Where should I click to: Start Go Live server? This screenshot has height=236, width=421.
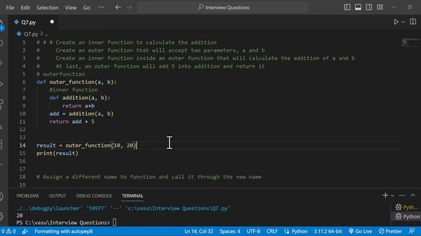click(x=360, y=231)
